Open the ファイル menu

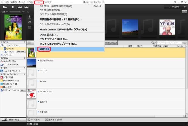pos(5,2)
